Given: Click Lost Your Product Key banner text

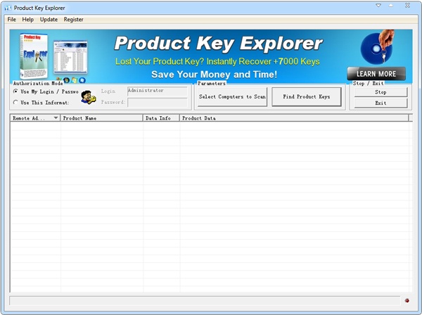Looking at the screenshot, I should pyautogui.click(x=217, y=61).
